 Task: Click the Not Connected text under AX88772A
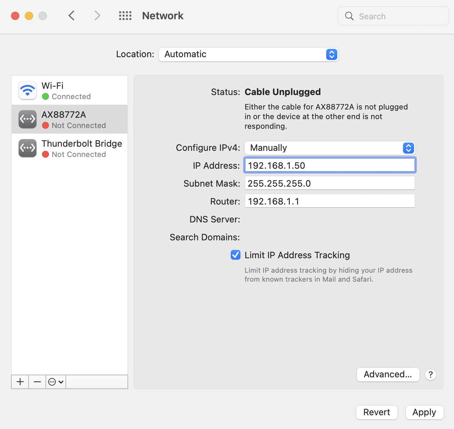79,126
